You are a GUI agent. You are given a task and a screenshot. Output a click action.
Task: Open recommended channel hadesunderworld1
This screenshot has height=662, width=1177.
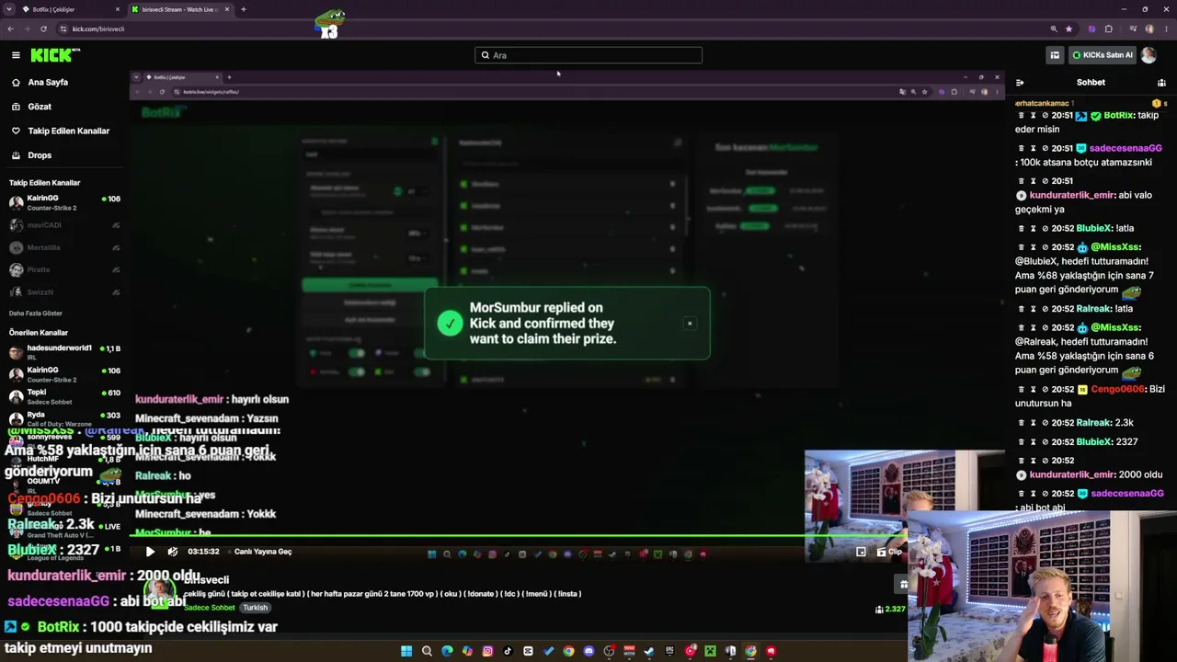click(64, 352)
